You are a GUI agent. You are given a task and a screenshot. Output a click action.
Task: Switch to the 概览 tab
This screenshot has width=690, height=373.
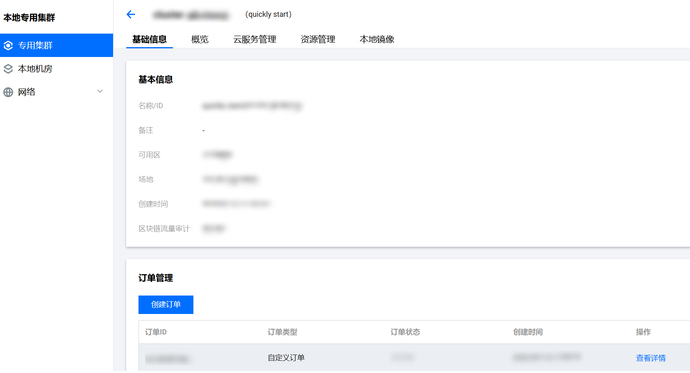click(x=200, y=39)
